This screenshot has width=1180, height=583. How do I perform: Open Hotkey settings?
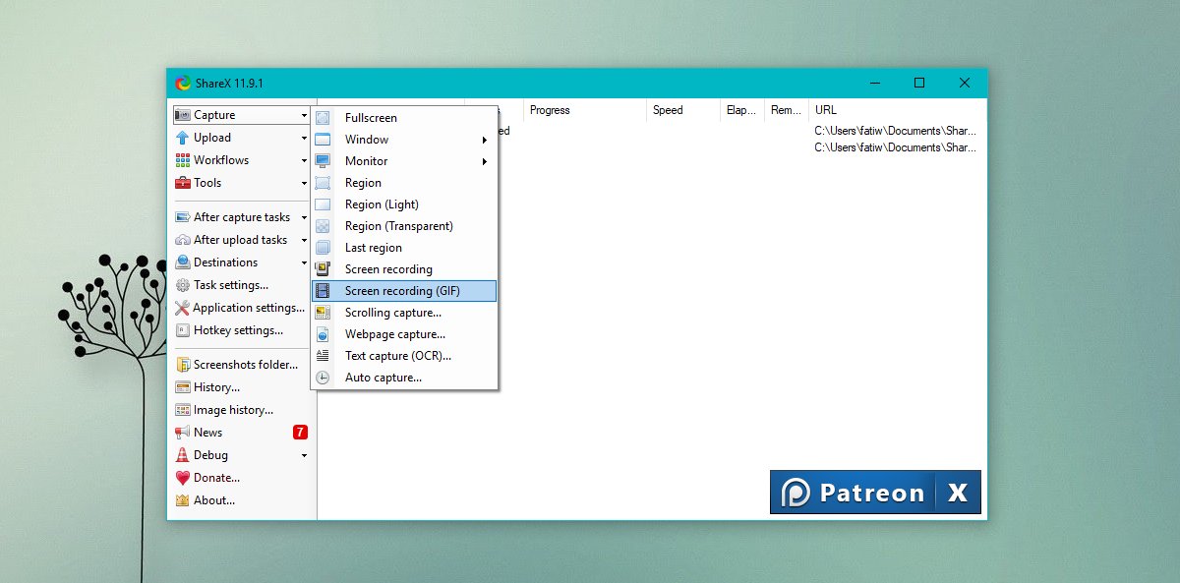tap(237, 330)
